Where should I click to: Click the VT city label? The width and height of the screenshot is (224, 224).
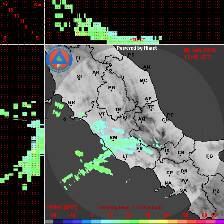[102, 114]
